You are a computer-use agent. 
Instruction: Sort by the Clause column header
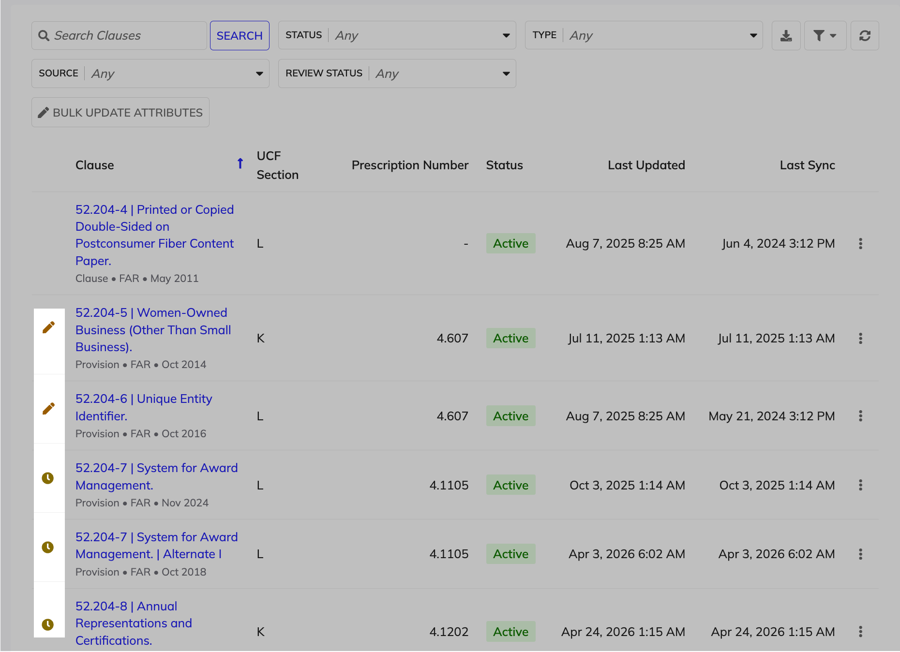(95, 165)
